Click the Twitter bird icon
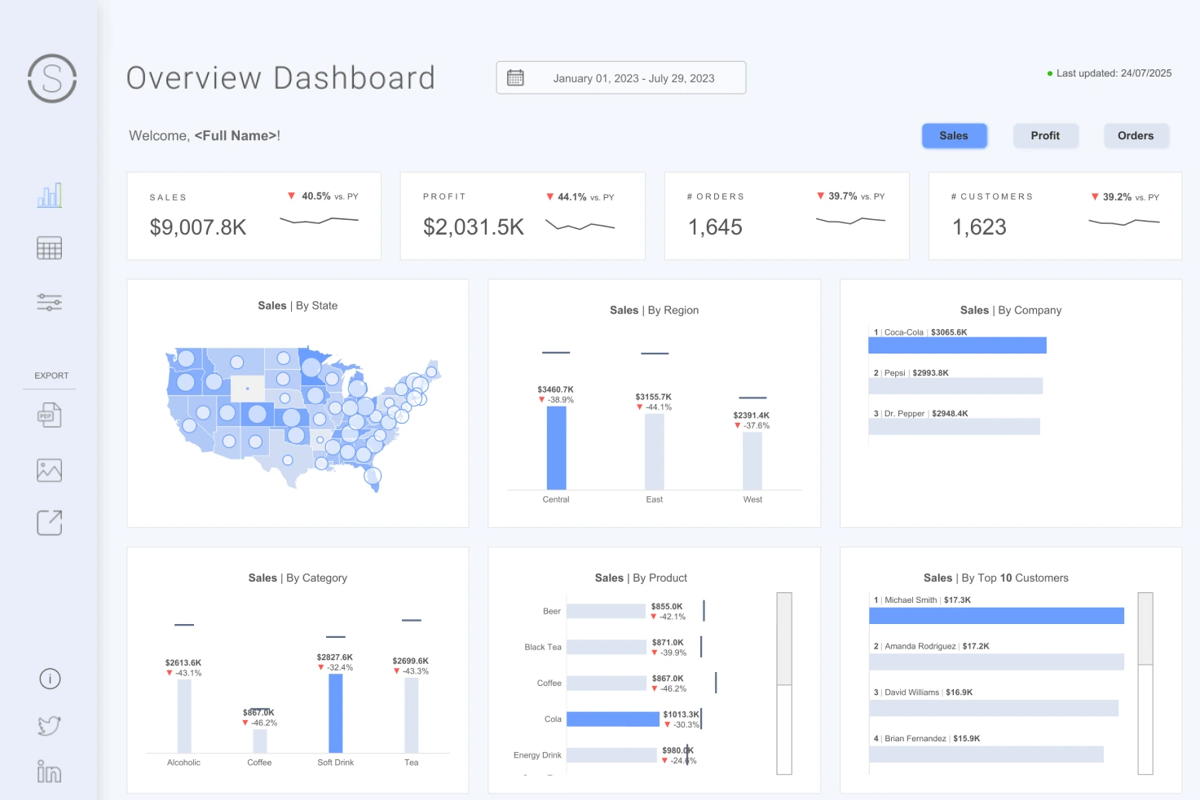The width and height of the screenshot is (1200, 800). pos(49,725)
